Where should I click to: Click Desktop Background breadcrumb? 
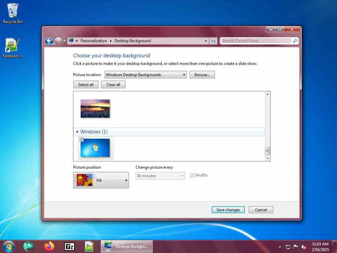point(133,41)
